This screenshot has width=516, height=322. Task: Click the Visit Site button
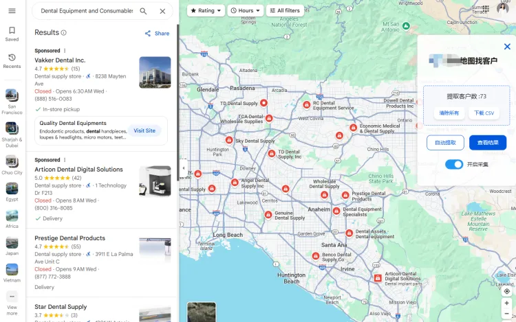(144, 130)
